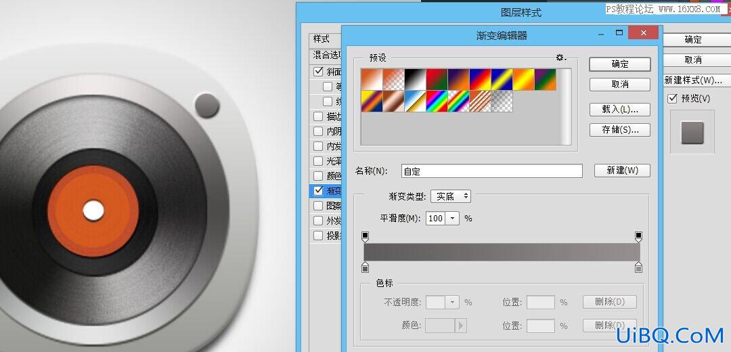Click the 位置 field in the 颜色 row
The image size is (731, 352).
[541, 326]
